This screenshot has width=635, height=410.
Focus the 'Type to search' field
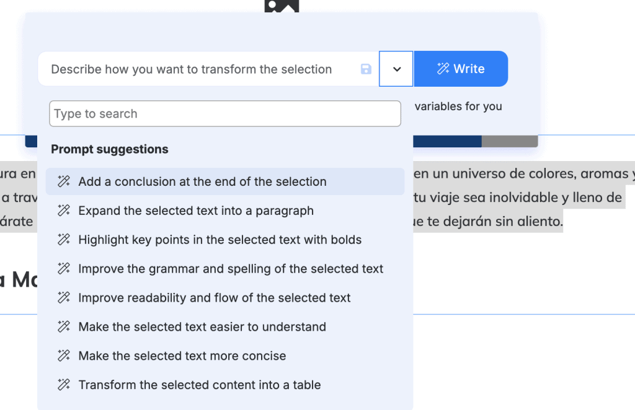225,113
